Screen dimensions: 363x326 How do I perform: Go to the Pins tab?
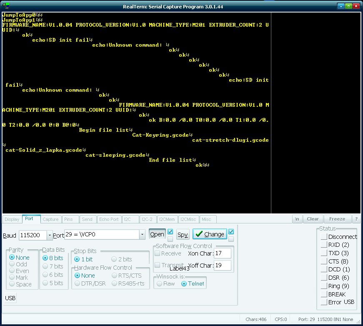(70, 219)
